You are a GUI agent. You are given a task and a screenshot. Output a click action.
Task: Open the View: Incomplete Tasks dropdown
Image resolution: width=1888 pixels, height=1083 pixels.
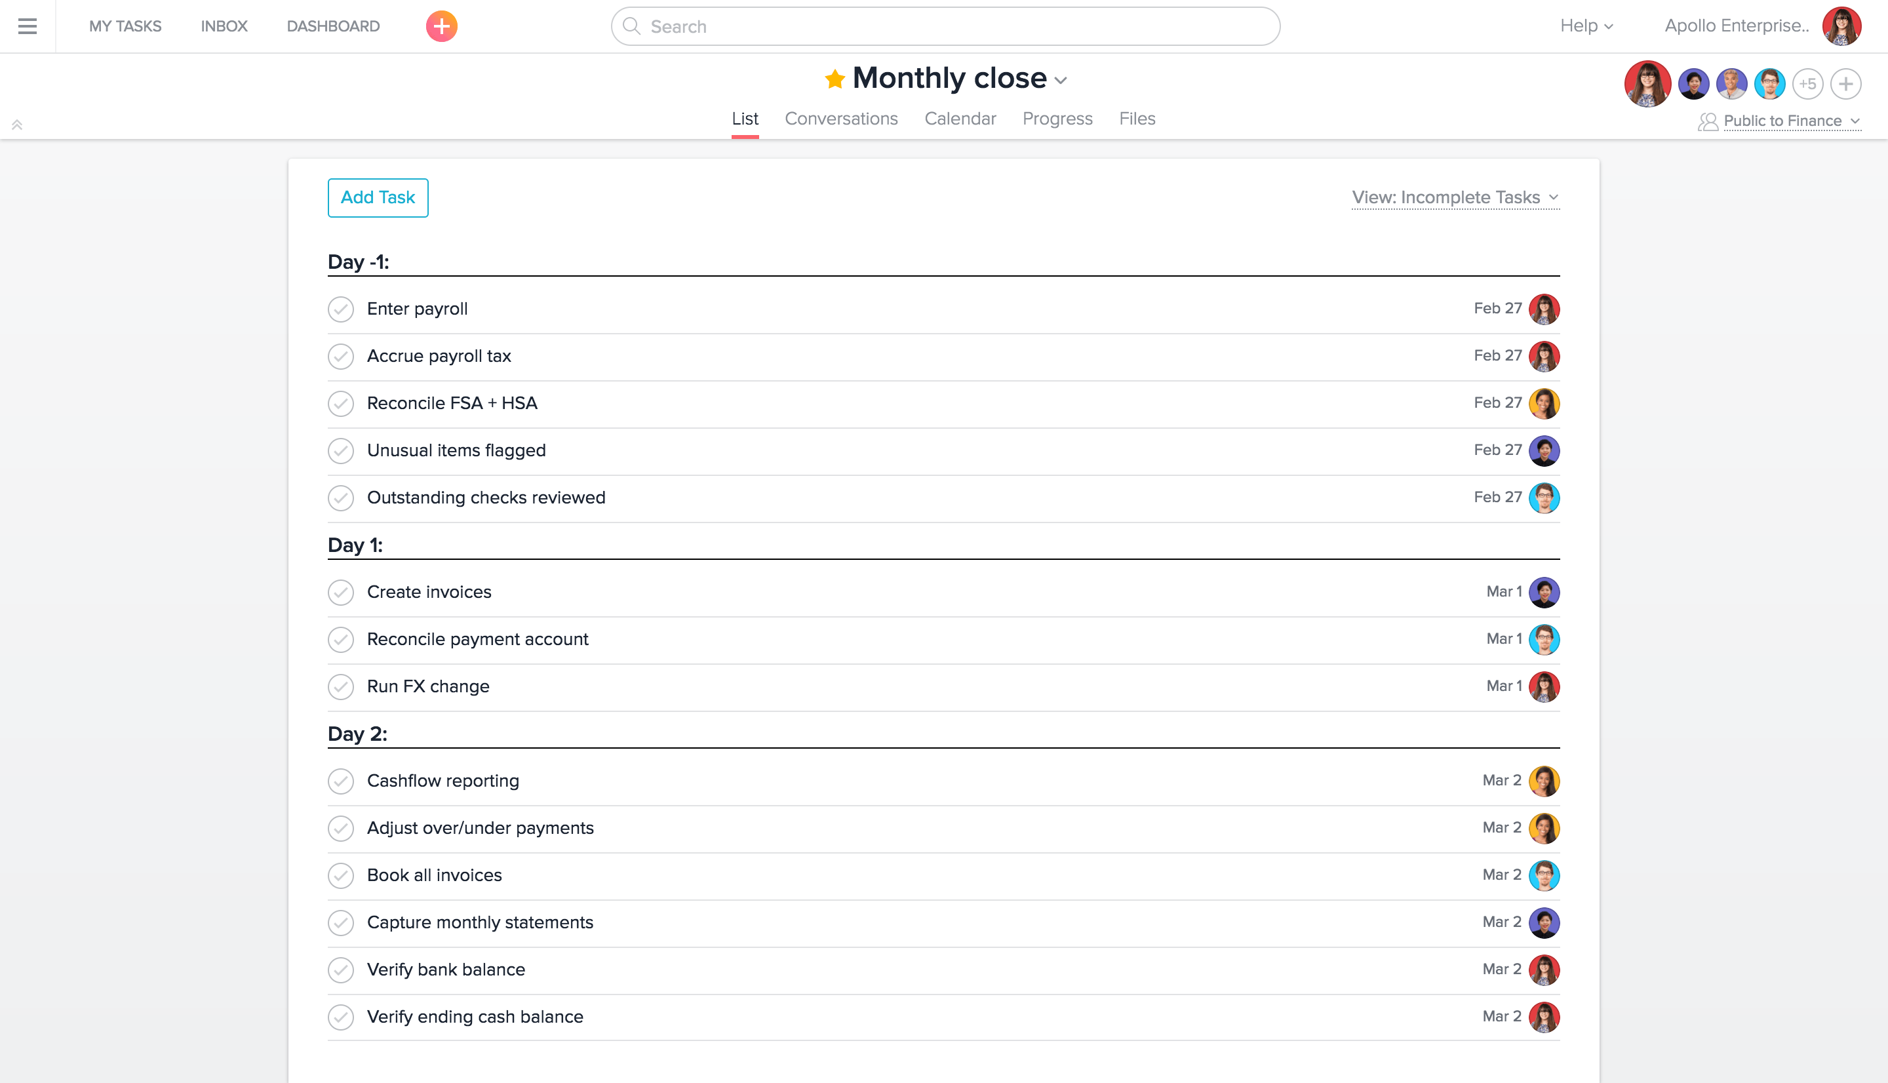1455,197
